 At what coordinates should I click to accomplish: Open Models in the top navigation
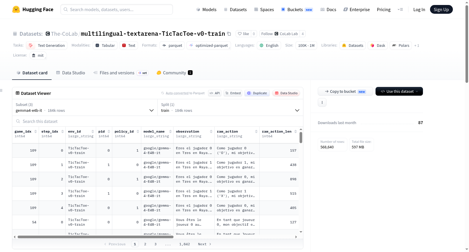[x=206, y=10]
